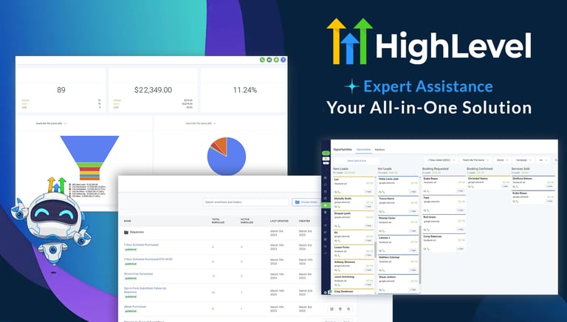Open the All status filter dropdown
567x322 pixels.
(x=543, y=160)
